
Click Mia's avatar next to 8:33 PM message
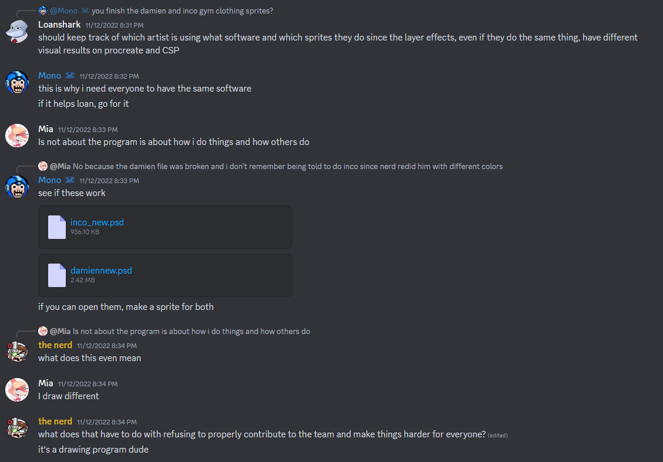point(17,136)
